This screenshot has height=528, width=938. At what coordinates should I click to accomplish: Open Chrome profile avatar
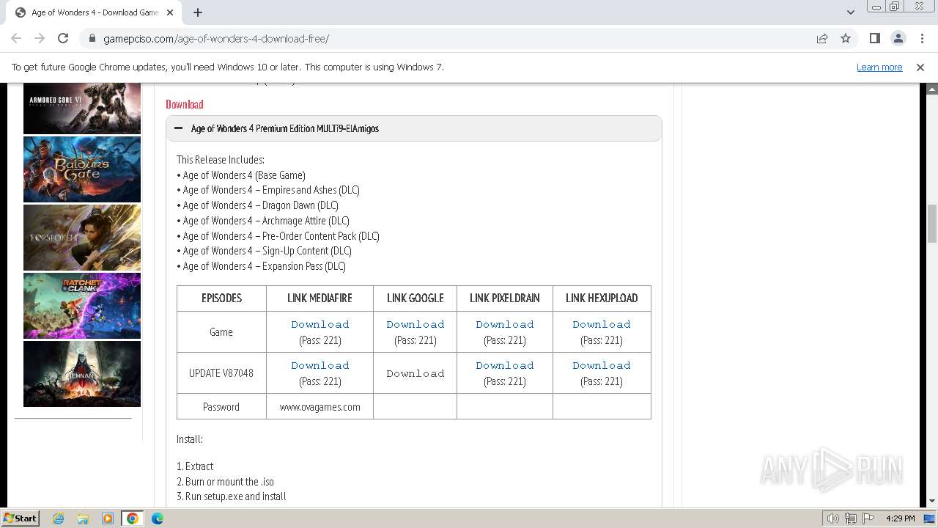(898, 38)
